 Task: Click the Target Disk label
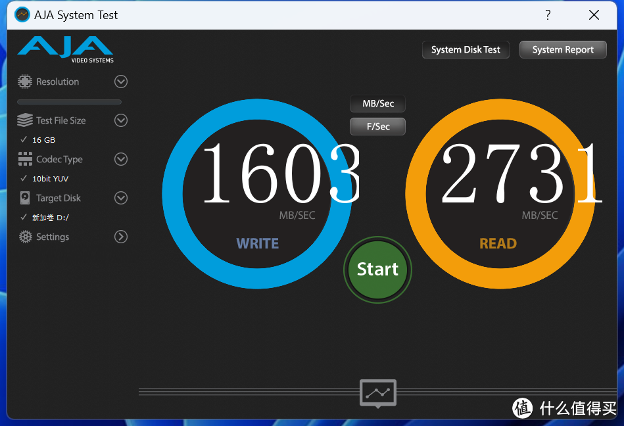(x=59, y=198)
